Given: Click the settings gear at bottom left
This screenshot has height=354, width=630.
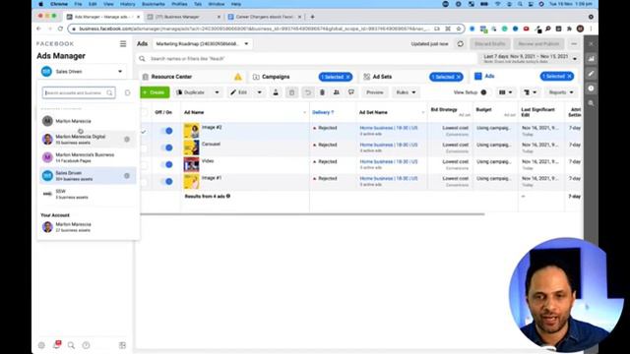Looking at the screenshot, I should coord(41,345).
